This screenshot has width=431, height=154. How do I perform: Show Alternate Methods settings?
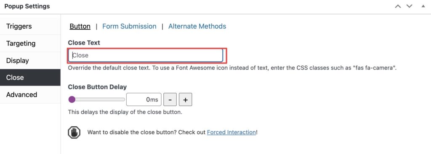coord(197,26)
